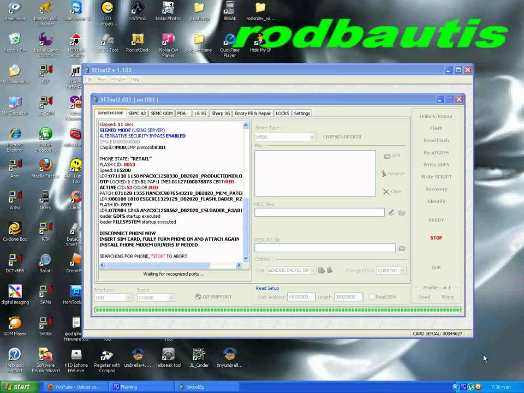The height and width of the screenshot is (393, 524).
Task: Open the File menu in SEtool2
Action: tap(88, 79)
